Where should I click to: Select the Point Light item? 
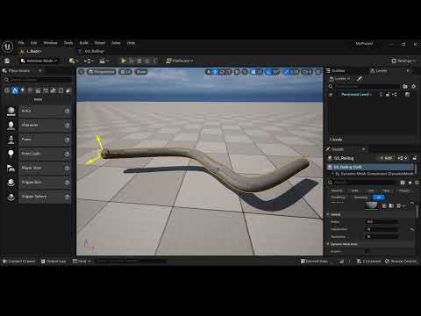[39, 154]
